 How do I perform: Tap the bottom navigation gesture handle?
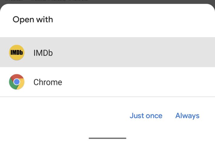(x=108, y=138)
